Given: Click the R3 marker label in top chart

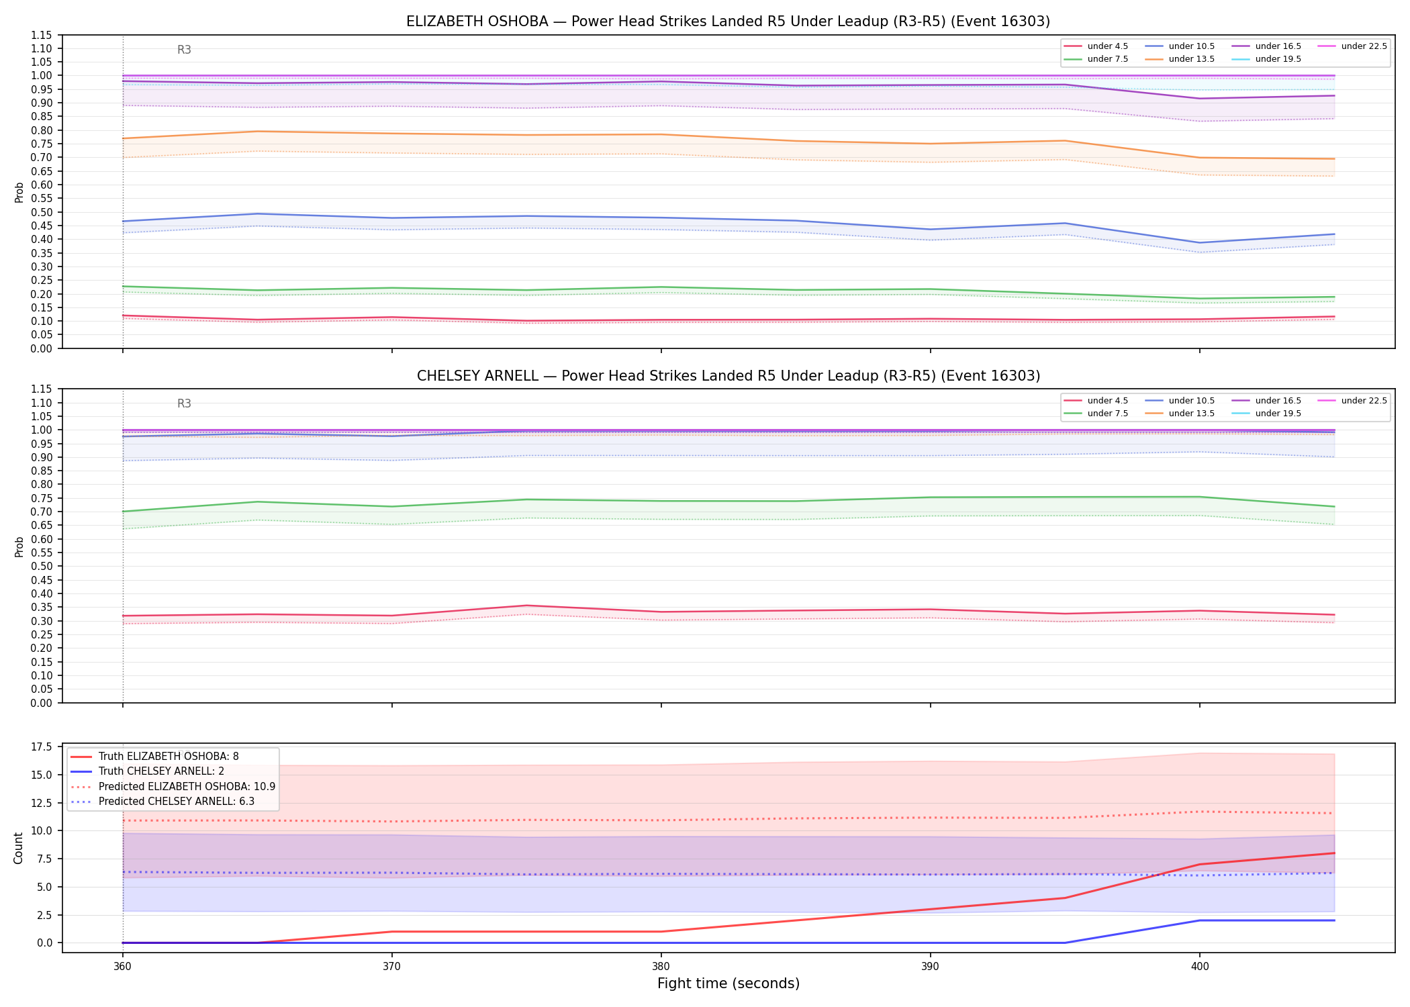Looking at the screenshot, I should tap(184, 50).
